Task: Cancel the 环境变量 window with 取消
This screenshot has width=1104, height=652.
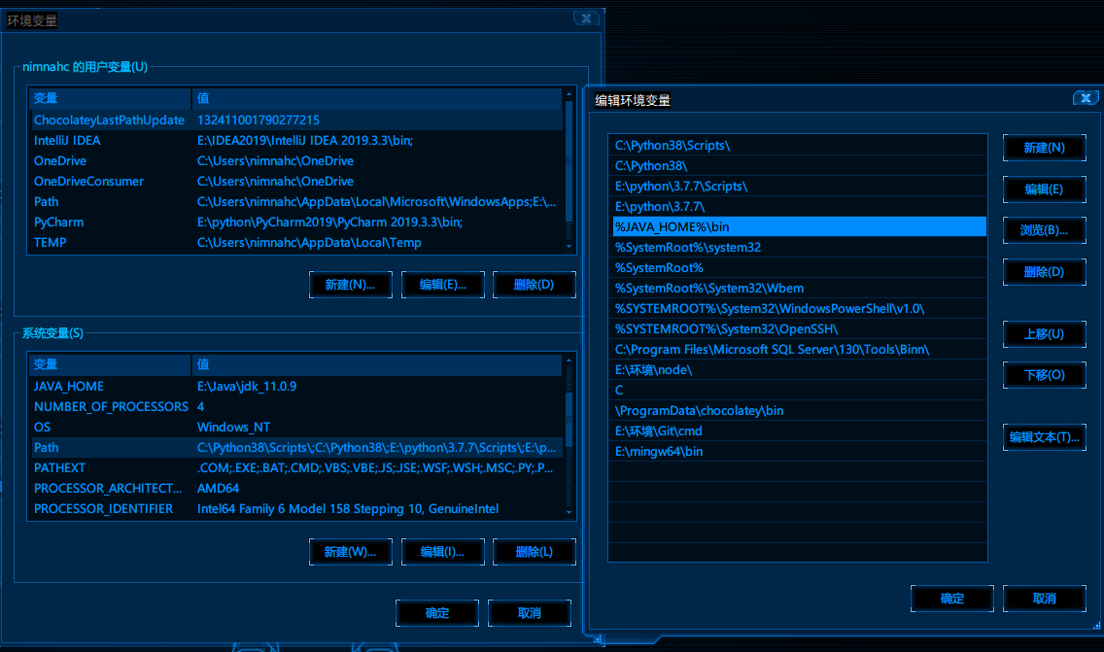Action: 530,613
